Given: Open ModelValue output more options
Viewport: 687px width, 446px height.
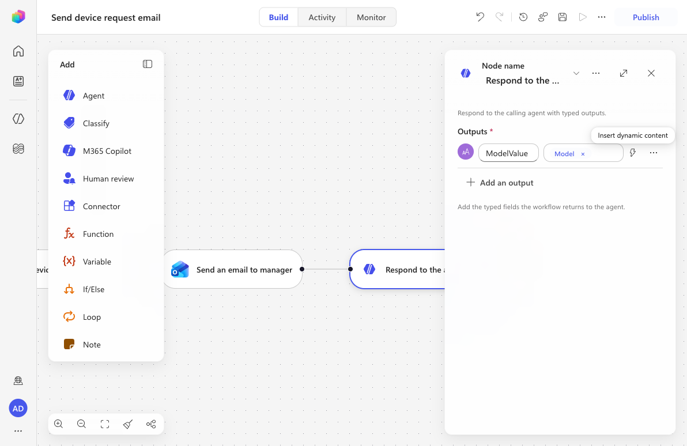Looking at the screenshot, I should click(x=653, y=153).
